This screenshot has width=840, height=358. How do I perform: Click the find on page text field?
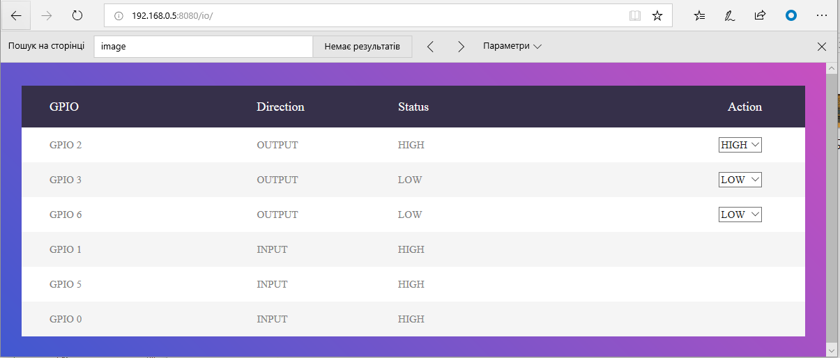point(204,47)
